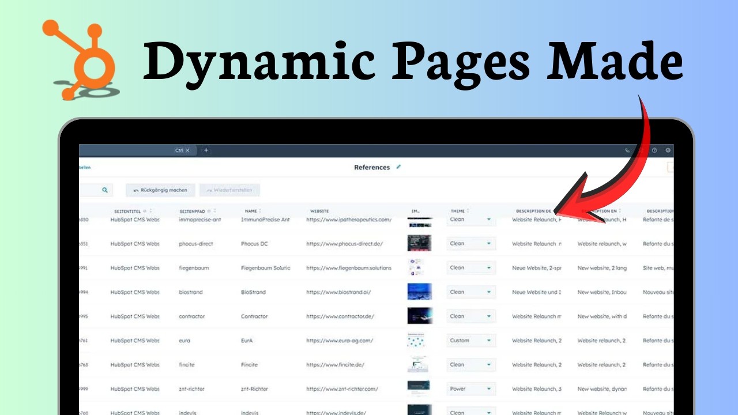Viewport: 738px width, 415px height.
Task: Select 'Neue Website, 2-spr' description cell
Action: (536, 268)
